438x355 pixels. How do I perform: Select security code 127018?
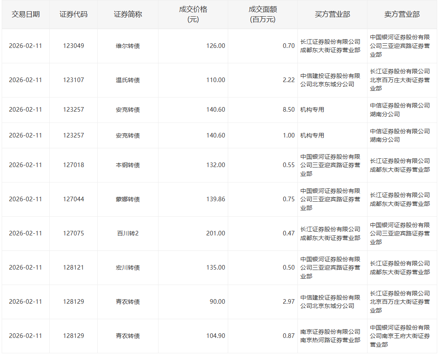[x=73, y=165]
